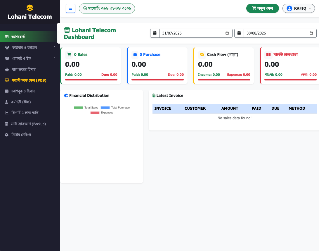Click the Purchase card red progress bar

[157, 80]
